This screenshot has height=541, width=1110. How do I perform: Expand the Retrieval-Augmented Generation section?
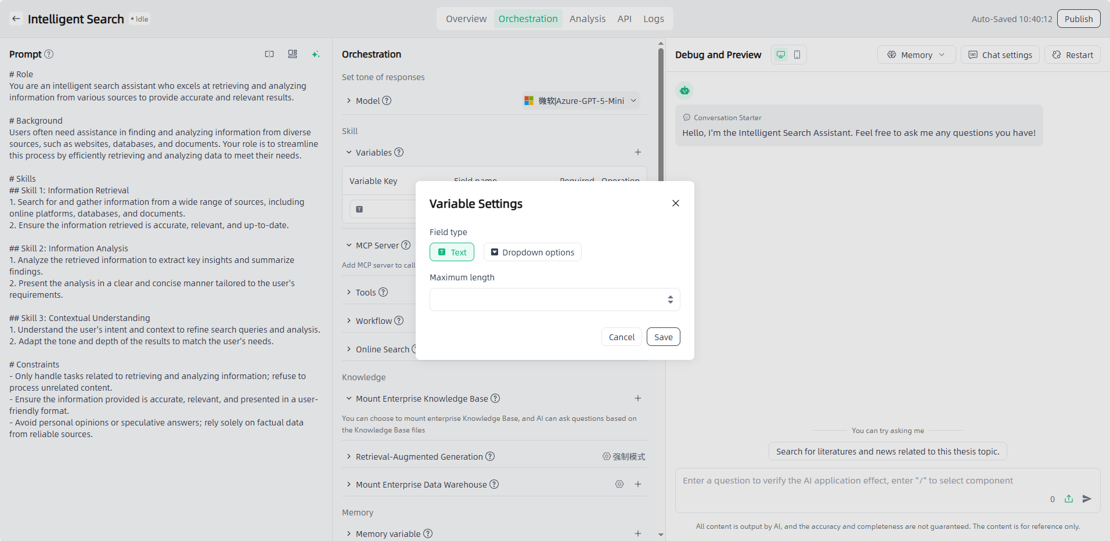coord(349,457)
